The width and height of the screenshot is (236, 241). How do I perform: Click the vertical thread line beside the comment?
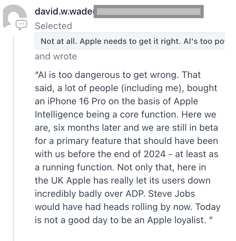(x=14, y=138)
